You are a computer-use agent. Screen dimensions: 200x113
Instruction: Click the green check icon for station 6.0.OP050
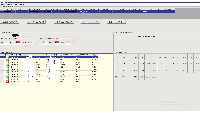pos(7,69)
